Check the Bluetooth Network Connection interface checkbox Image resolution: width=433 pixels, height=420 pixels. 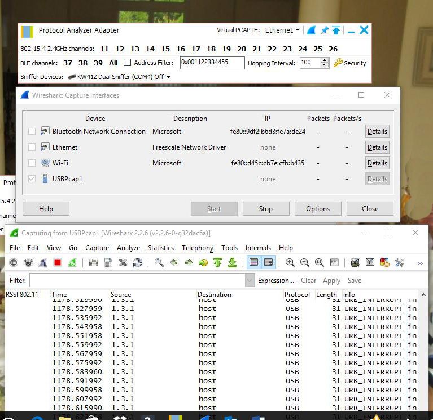(x=32, y=131)
